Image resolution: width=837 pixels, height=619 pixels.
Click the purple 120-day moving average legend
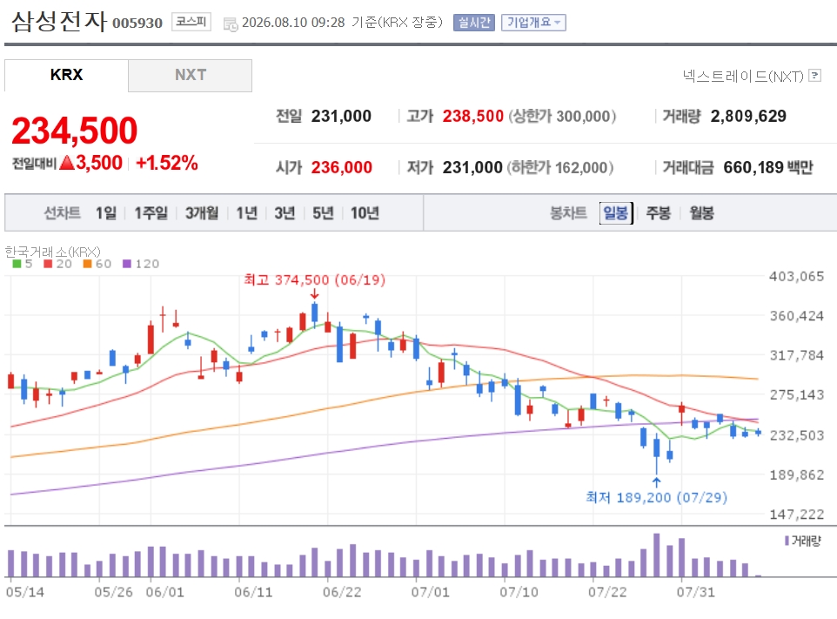141,264
